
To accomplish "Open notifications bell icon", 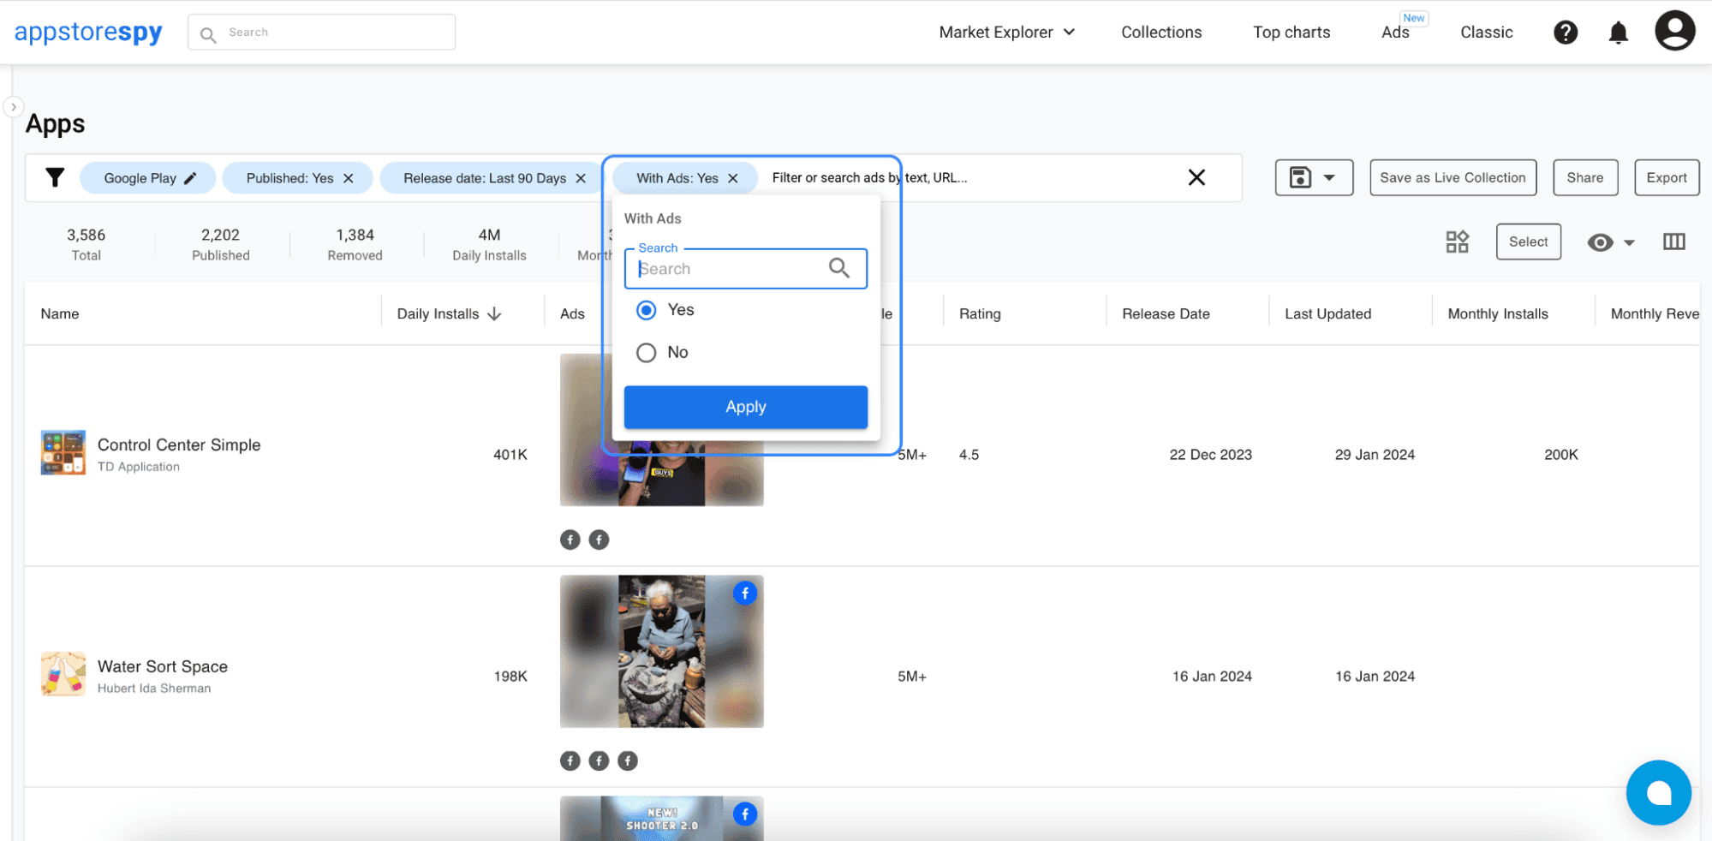I will pyautogui.click(x=1618, y=33).
